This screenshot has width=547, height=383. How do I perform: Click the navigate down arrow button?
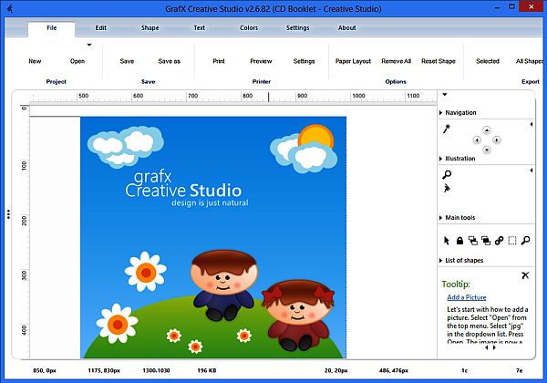click(487, 150)
